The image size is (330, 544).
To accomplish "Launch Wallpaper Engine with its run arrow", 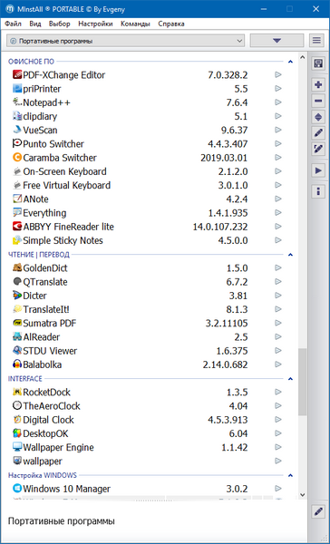I will coord(278,447).
